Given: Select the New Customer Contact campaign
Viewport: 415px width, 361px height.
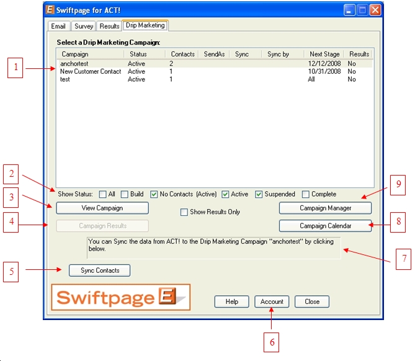Looking at the screenshot, I should pyautogui.click(x=91, y=71).
